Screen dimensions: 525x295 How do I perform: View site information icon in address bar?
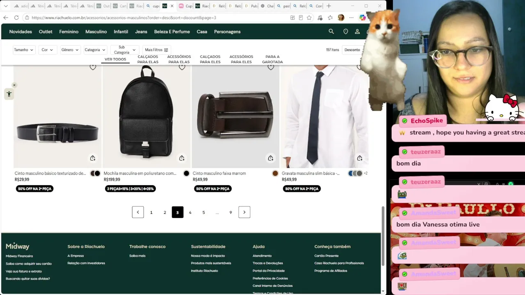[x=27, y=18]
